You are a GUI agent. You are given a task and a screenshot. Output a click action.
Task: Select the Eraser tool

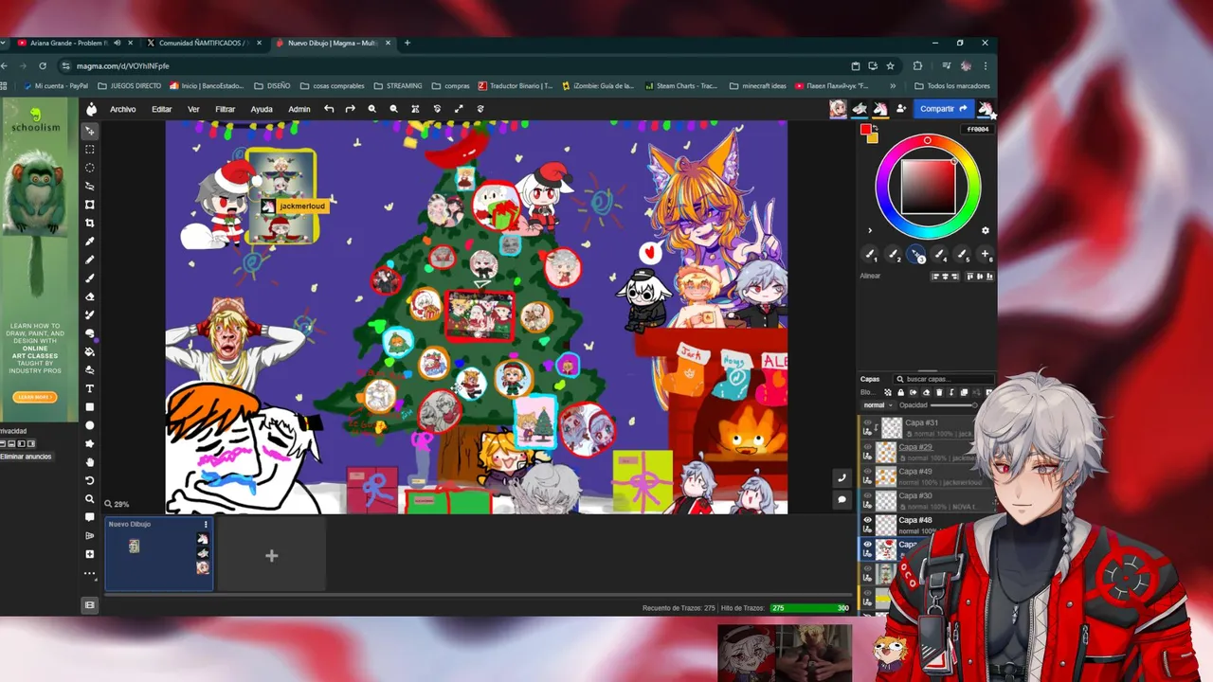coord(90,296)
